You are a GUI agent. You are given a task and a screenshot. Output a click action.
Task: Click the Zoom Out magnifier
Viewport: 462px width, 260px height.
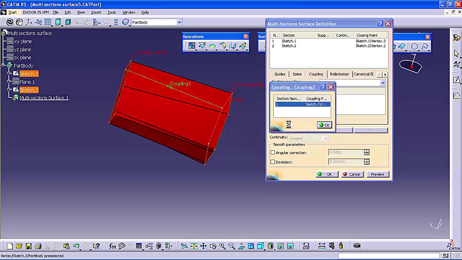232,246
